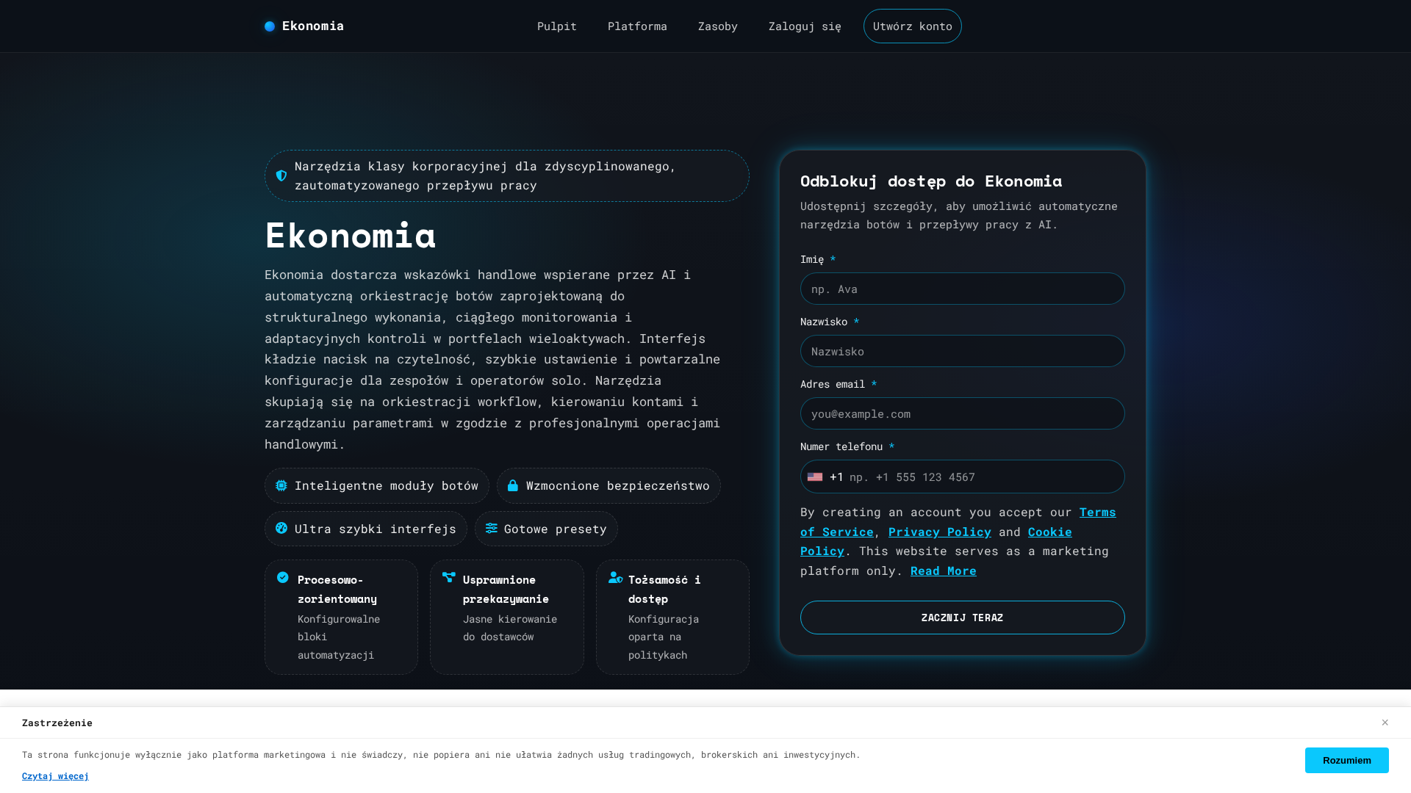Open the Zasoby menu item
Image resolution: width=1411 pixels, height=793 pixels.
click(718, 26)
